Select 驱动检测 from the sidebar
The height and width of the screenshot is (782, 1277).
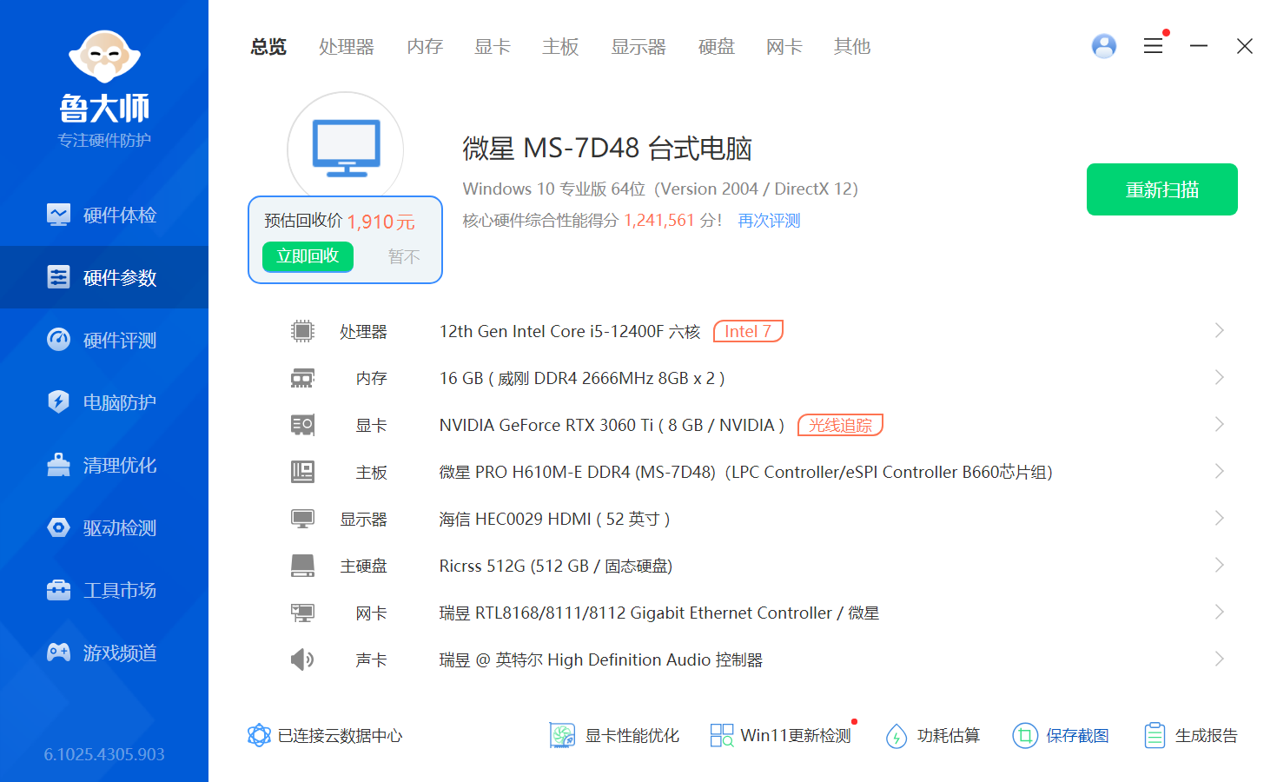[104, 527]
